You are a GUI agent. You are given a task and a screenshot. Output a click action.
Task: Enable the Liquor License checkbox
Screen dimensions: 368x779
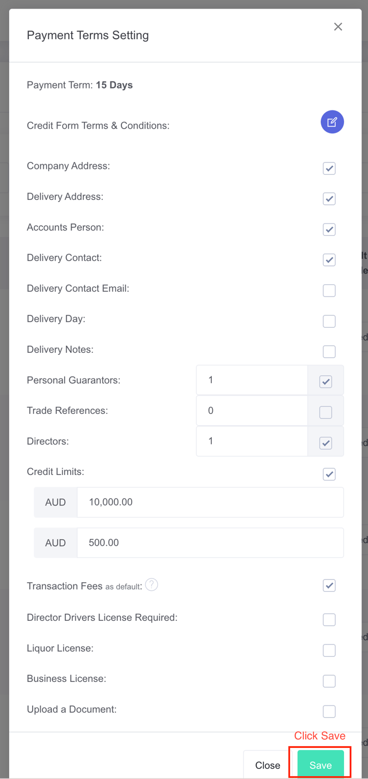pyautogui.click(x=329, y=650)
